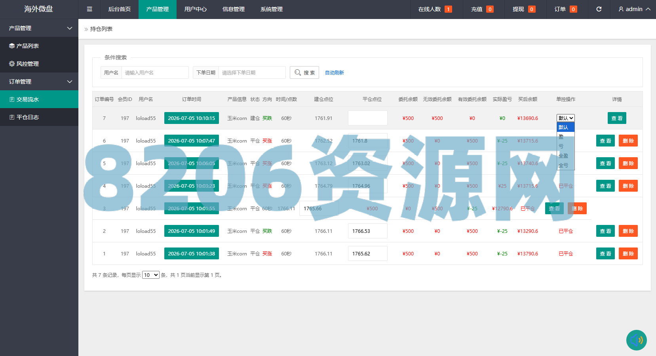Collapse the 订单管理 sidebar group
The width and height of the screenshot is (656, 356).
pos(70,82)
